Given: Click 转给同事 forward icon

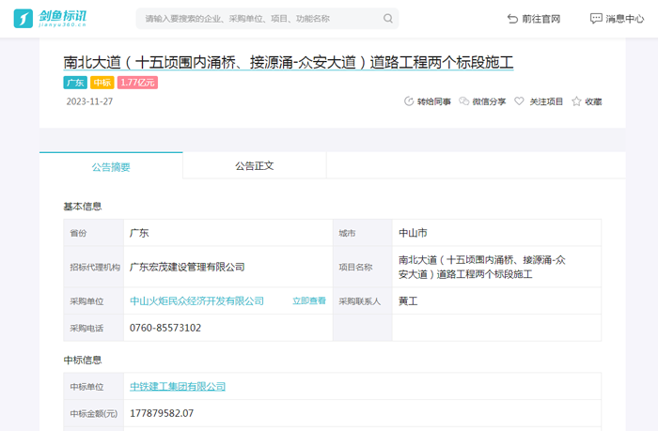Looking at the screenshot, I should (409, 101).
